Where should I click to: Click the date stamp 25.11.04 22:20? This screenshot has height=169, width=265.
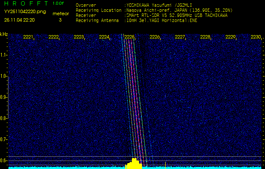19,20
